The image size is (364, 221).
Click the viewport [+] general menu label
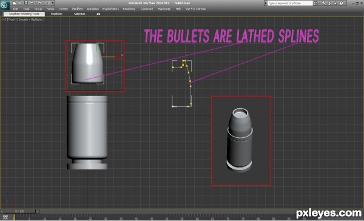pos(4,20)
